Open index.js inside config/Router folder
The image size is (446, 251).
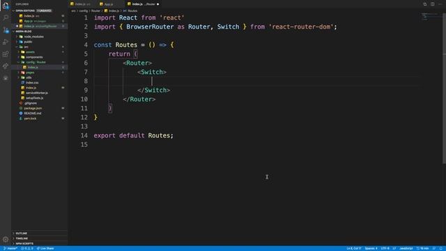tap(33, 67)
